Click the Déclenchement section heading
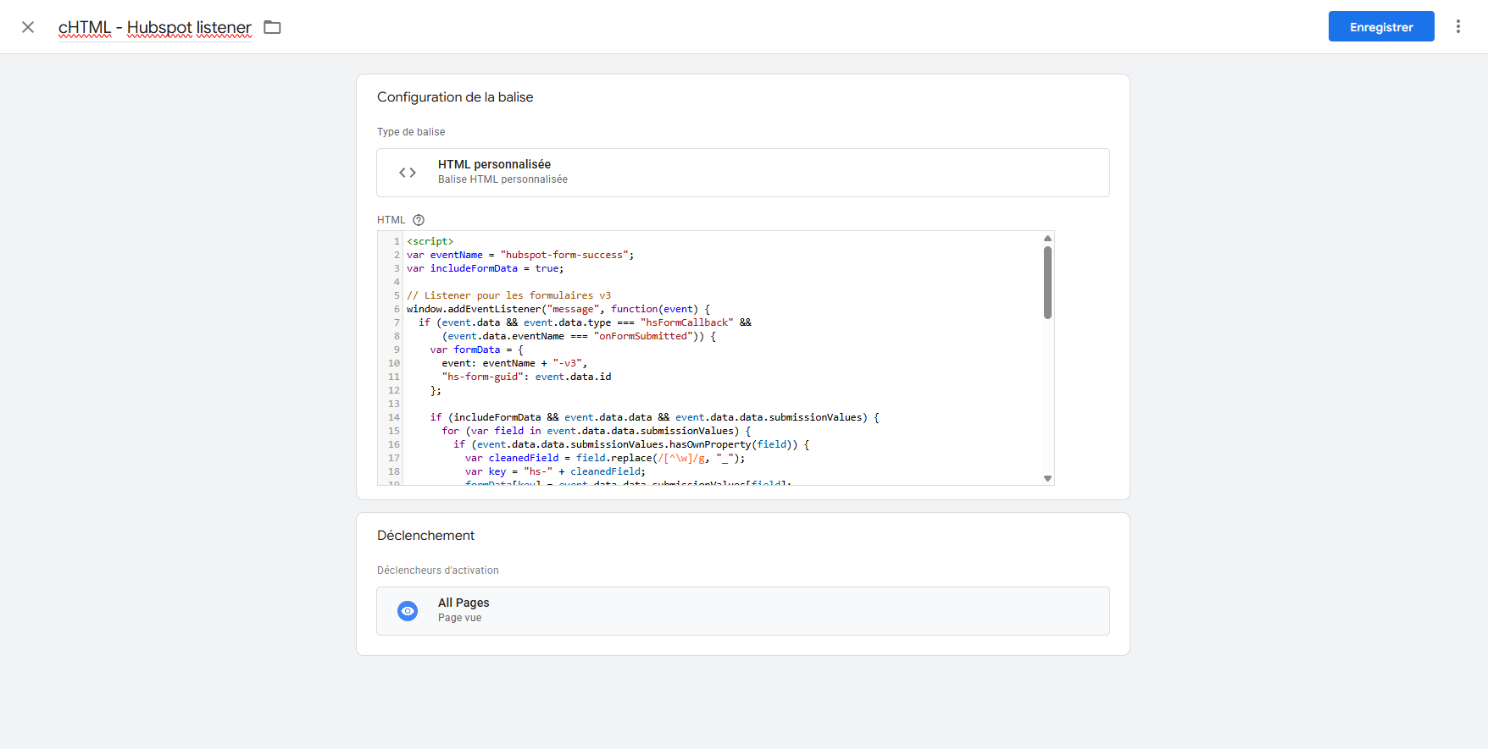This screenshot has width=1488, height=749. pyautogui.click(x=425, y=536)
